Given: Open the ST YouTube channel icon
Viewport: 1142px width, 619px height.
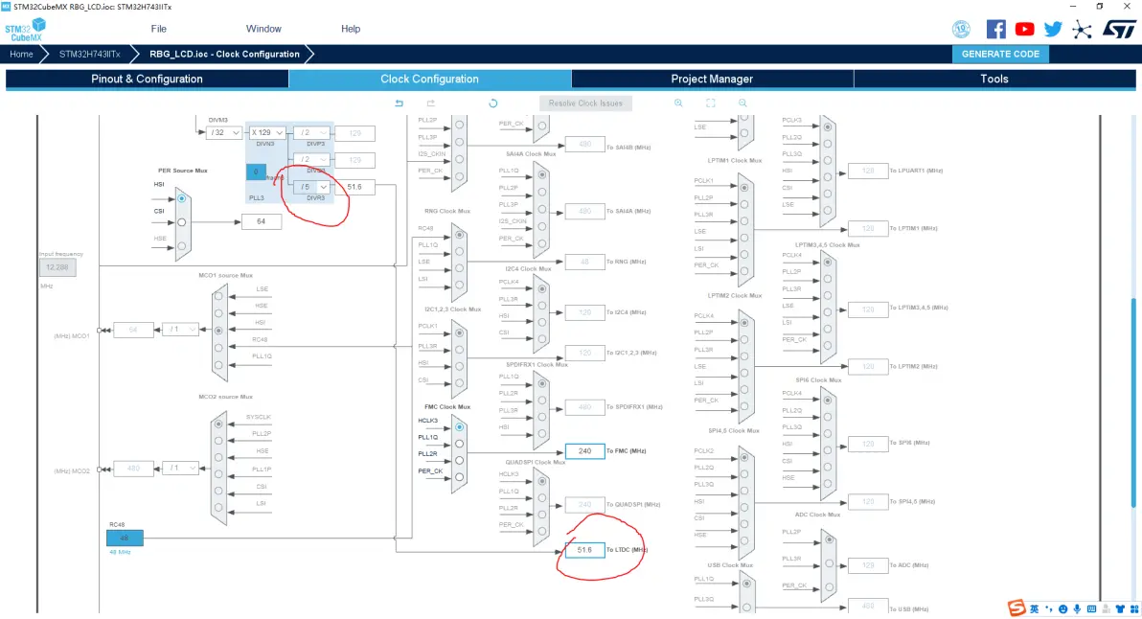Looking at the screenshot, I should point(1025,29).
